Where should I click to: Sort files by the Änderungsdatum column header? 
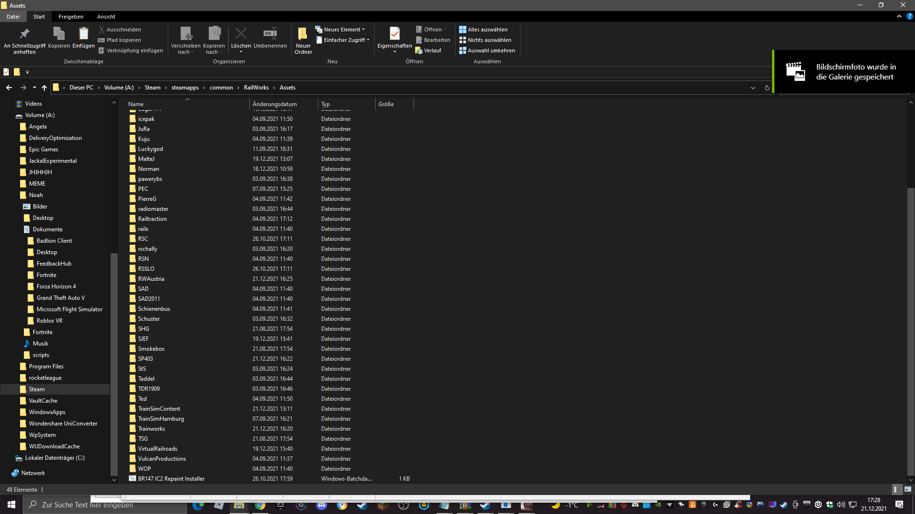click(x=274, y=104)
